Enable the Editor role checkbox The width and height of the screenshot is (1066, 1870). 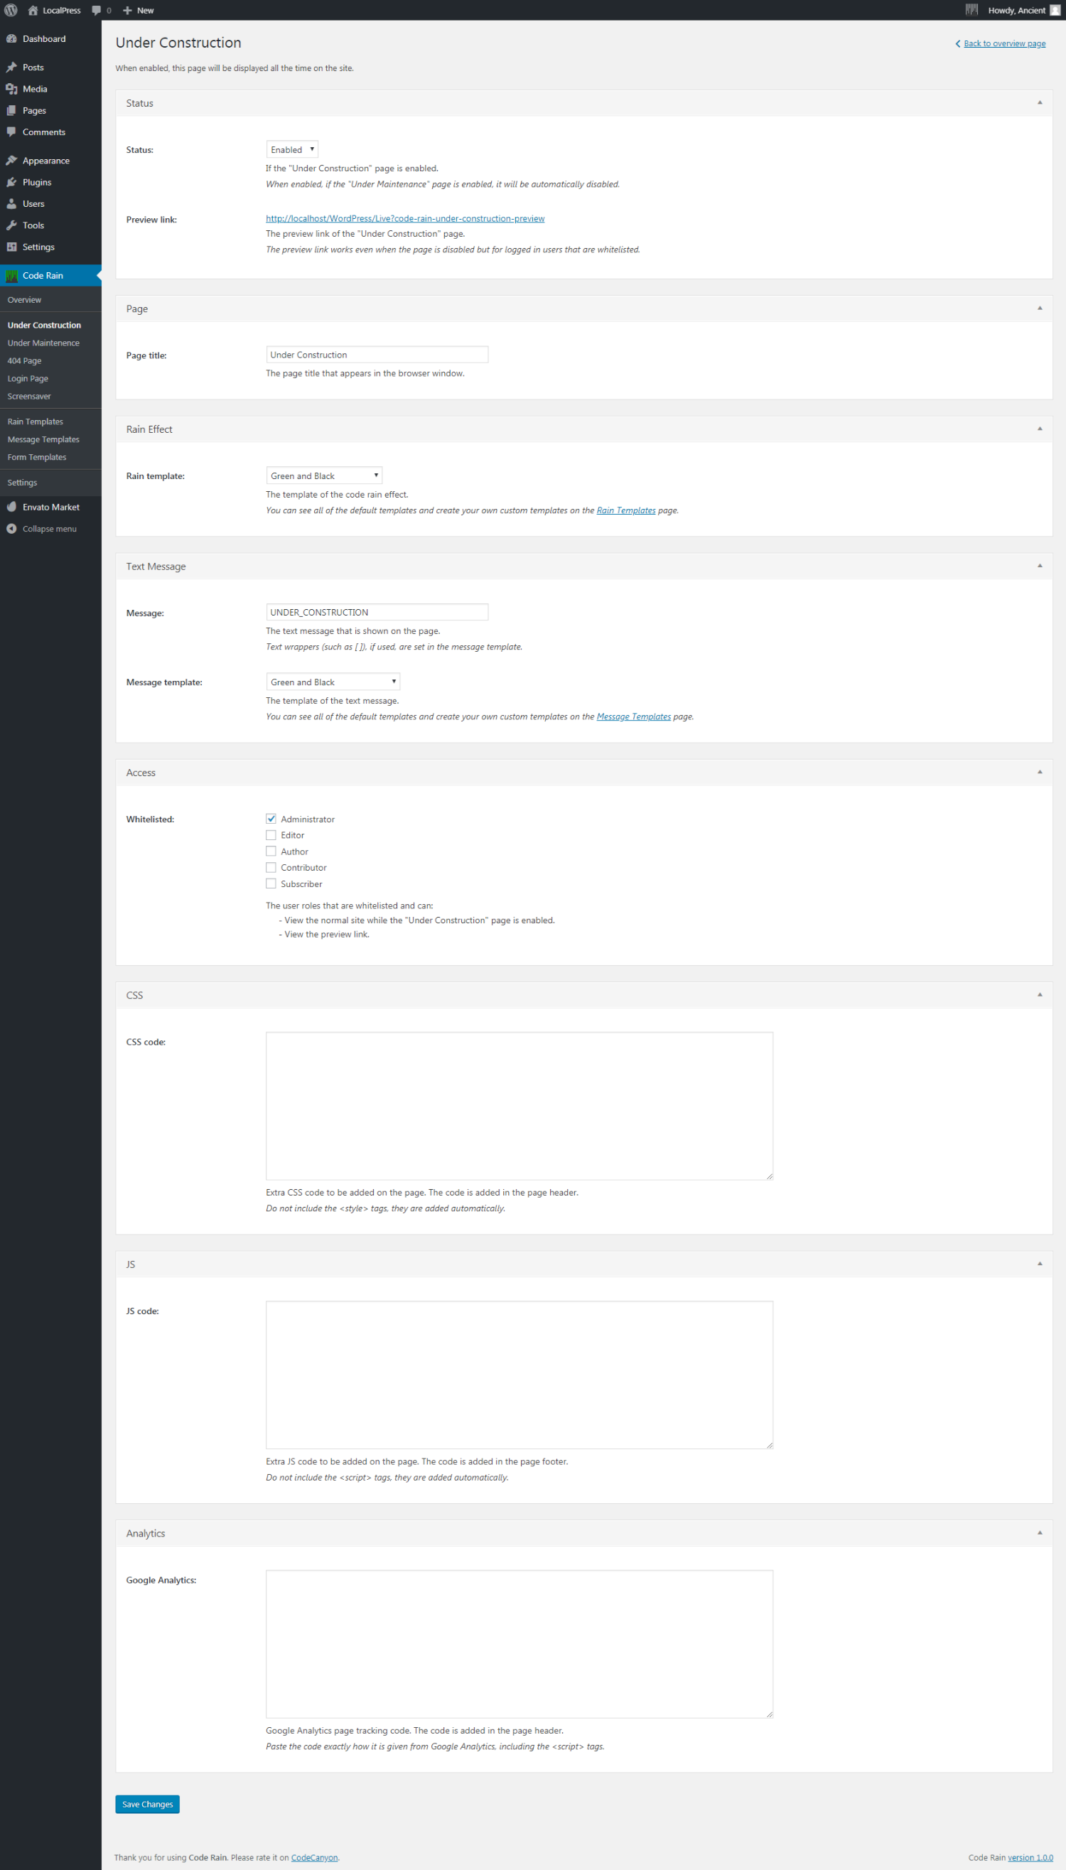[x=271, y=834]
